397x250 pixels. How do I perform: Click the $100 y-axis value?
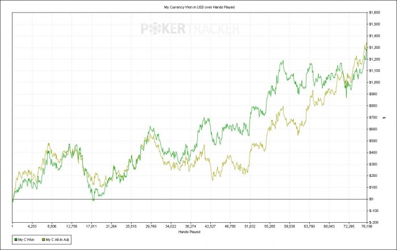(x=373, y=187)
